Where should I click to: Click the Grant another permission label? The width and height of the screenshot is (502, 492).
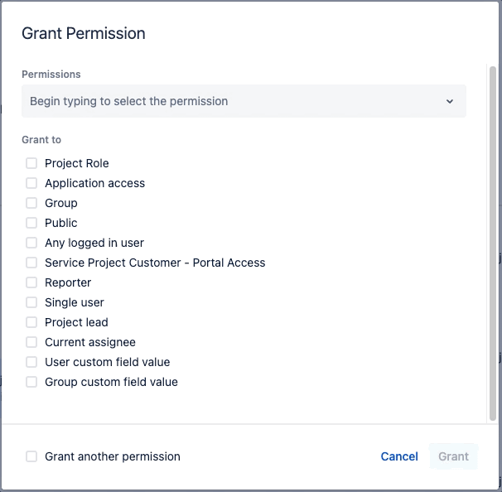(113, 456)
